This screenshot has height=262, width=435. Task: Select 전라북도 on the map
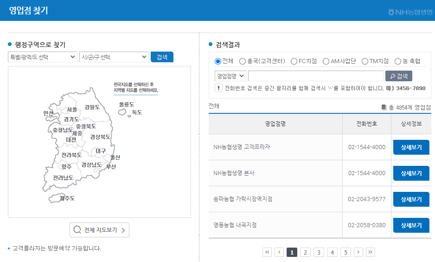click(71, 155)
